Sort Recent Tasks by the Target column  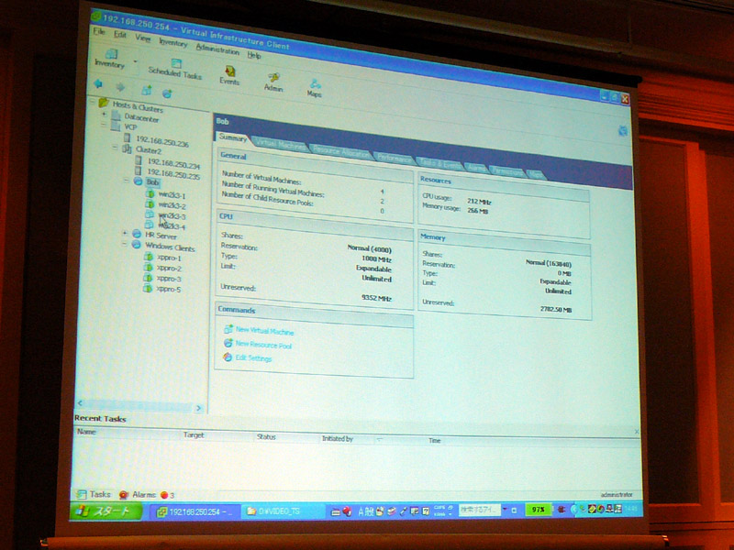(x=194, y=434)
